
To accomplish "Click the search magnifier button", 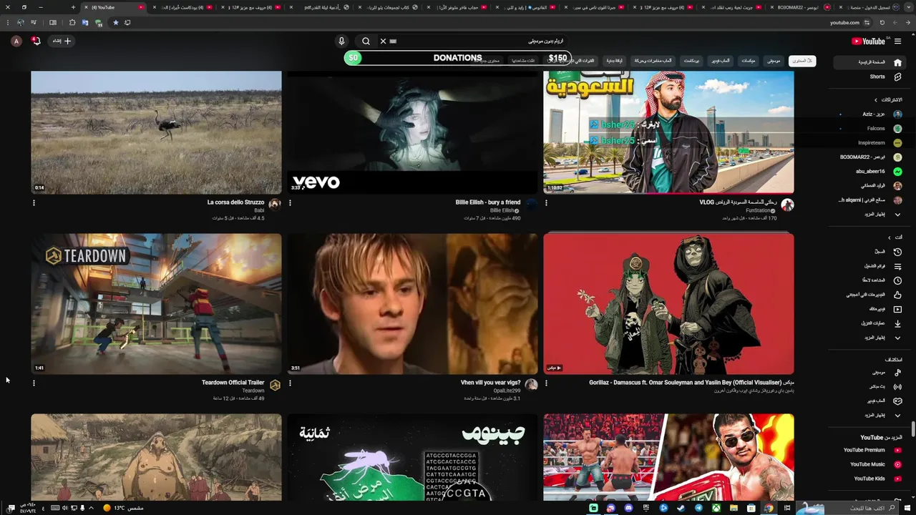I will click(x=366, y=41).
